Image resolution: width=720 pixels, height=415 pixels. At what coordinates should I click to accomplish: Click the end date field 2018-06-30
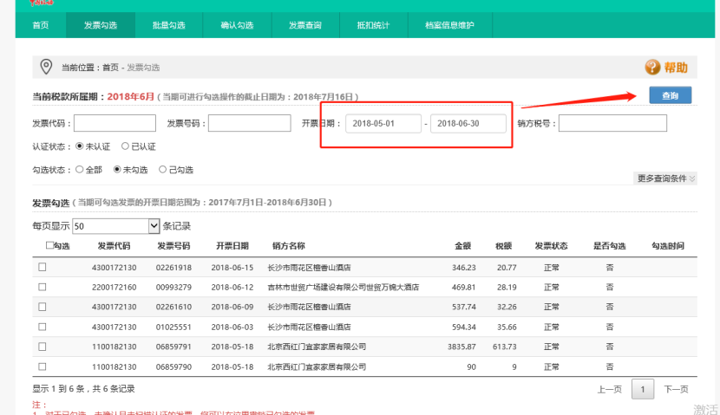[x=468, y=124]
